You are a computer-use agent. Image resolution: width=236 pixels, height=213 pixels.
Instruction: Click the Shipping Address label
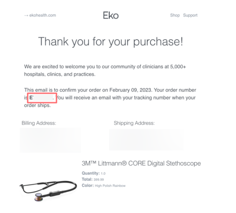[134, 123]
